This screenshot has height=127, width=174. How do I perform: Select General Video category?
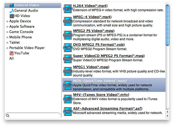tap(33, 5)
